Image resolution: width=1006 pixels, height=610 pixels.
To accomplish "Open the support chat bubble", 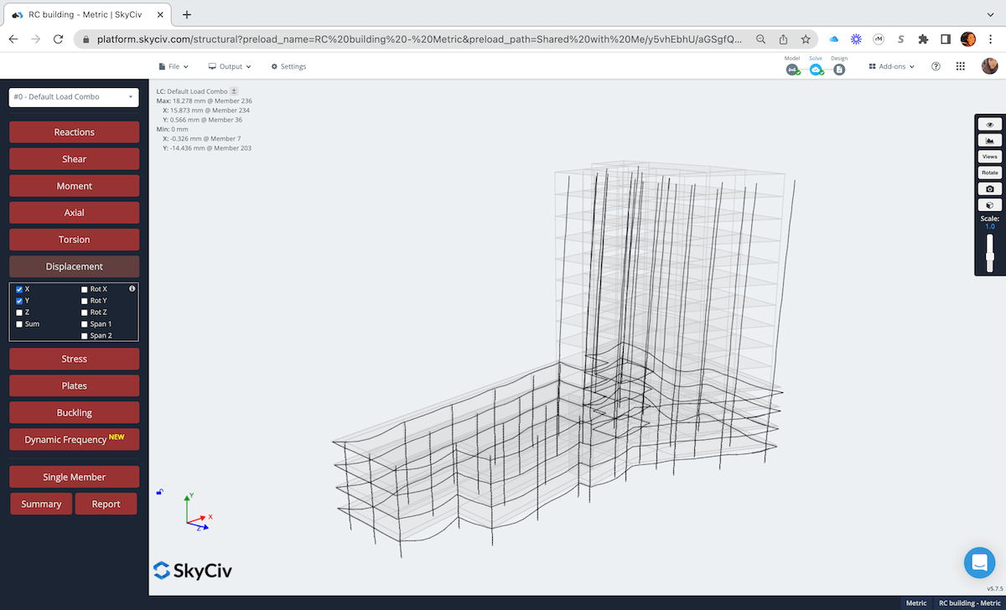I will point(979,563).
